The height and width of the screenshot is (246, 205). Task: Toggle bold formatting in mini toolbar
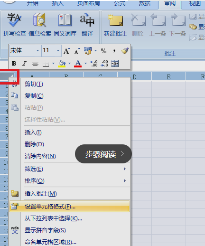pyautogui.click(x=14, y=64)
